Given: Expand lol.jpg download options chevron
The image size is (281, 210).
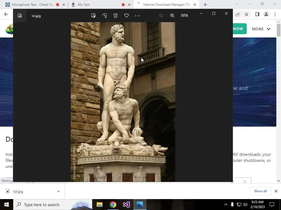Looking at the screenshot, I should [58, 191].
